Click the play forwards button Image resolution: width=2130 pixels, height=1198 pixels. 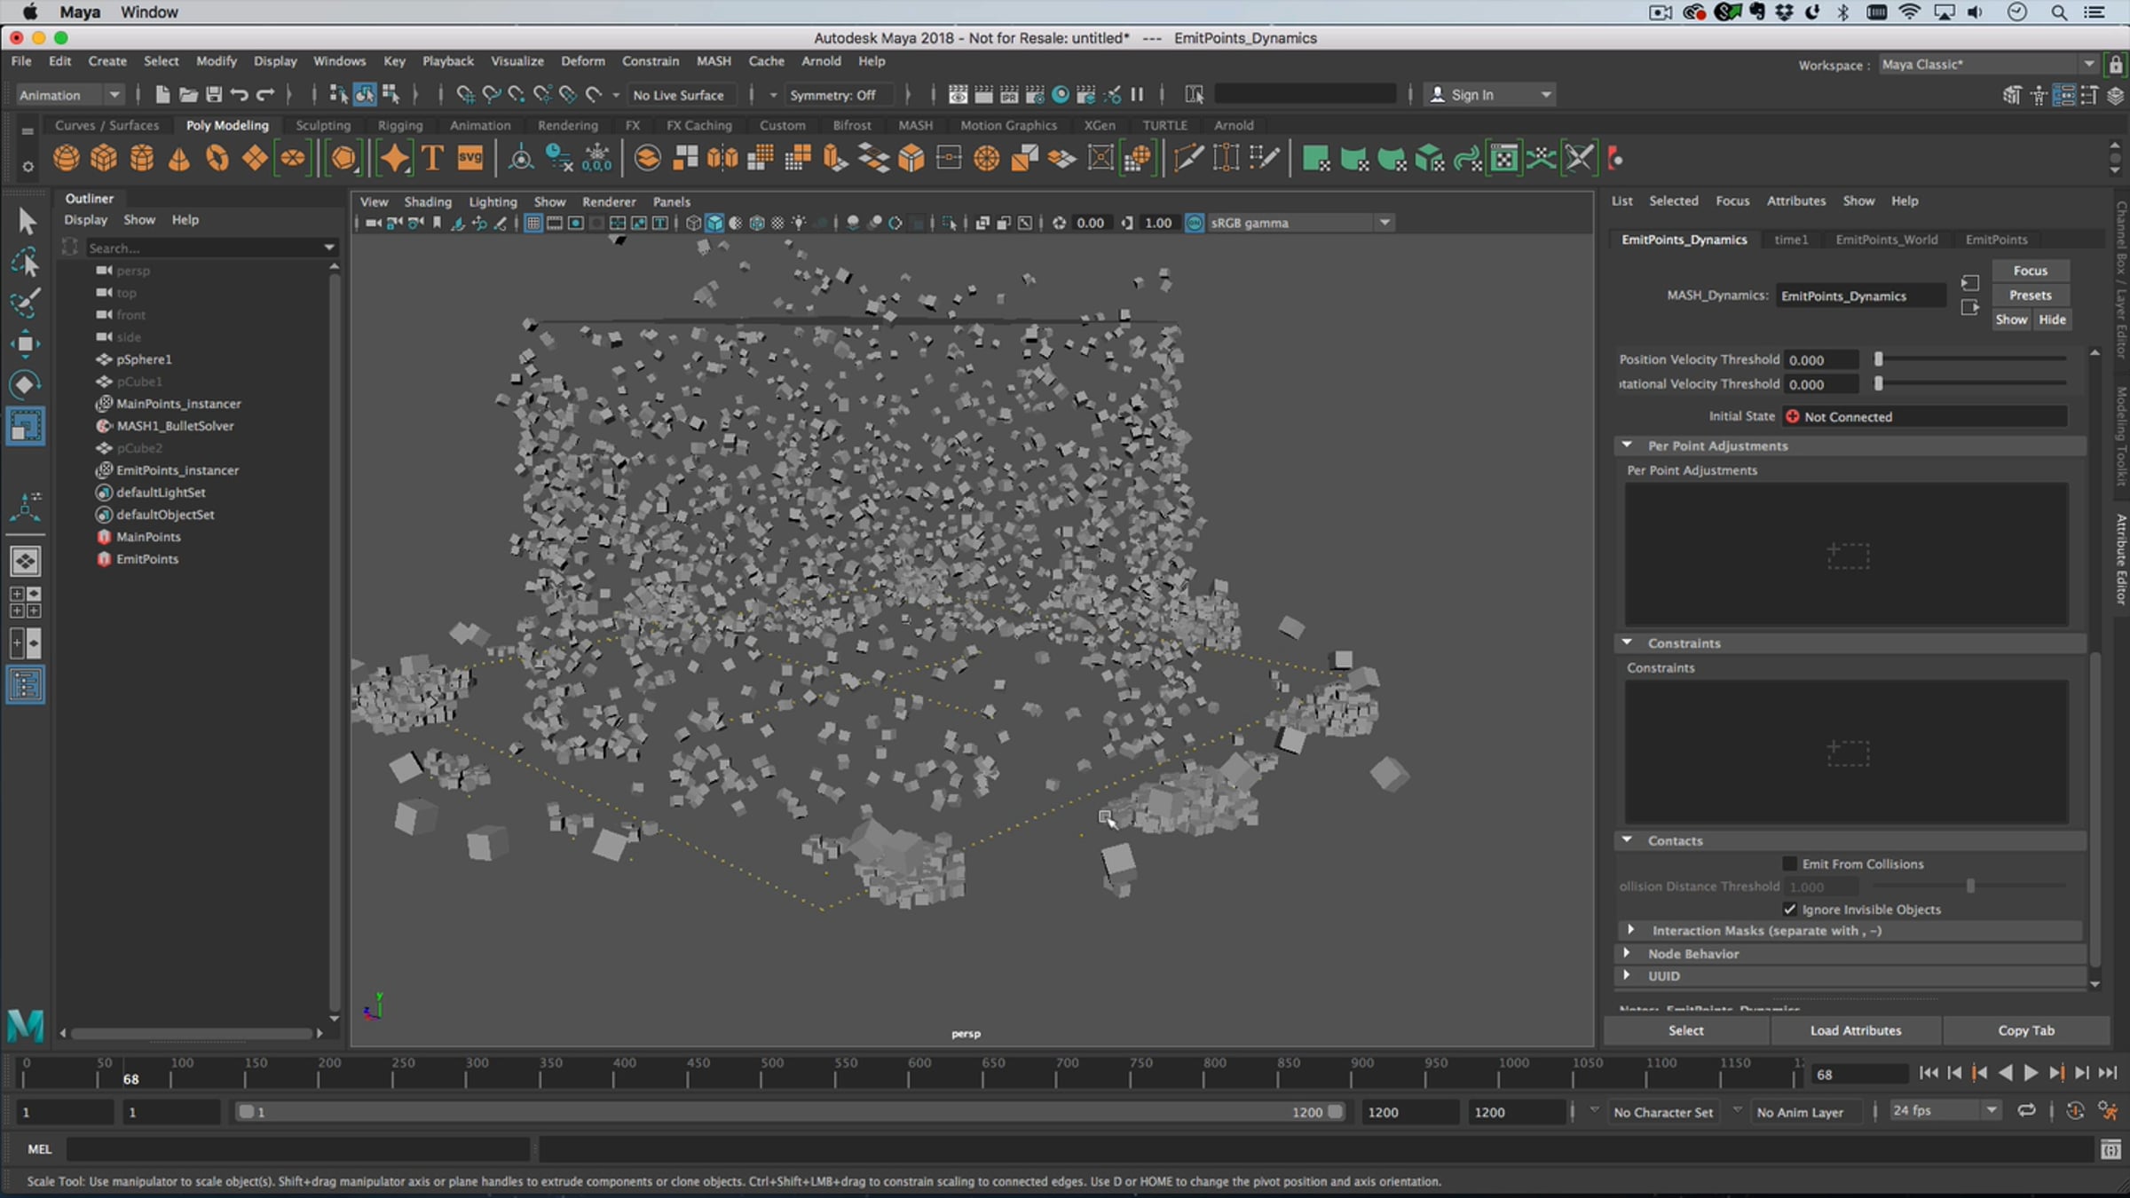(x=2031, y=1074)
